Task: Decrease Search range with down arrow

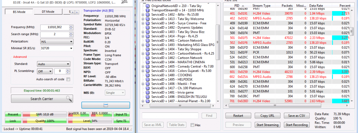Action: coord(71,35)
